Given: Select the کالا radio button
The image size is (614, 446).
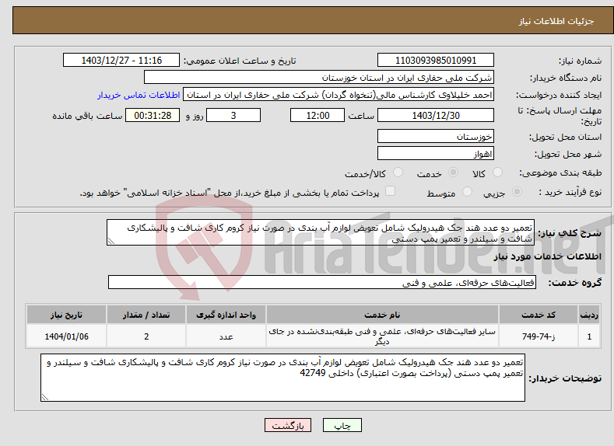Looking at the screenshot, I should point(498,172).
